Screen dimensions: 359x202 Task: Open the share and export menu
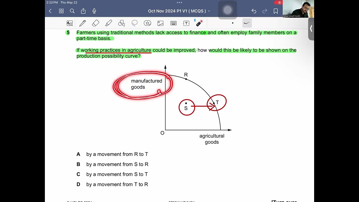tap(83, 11)
